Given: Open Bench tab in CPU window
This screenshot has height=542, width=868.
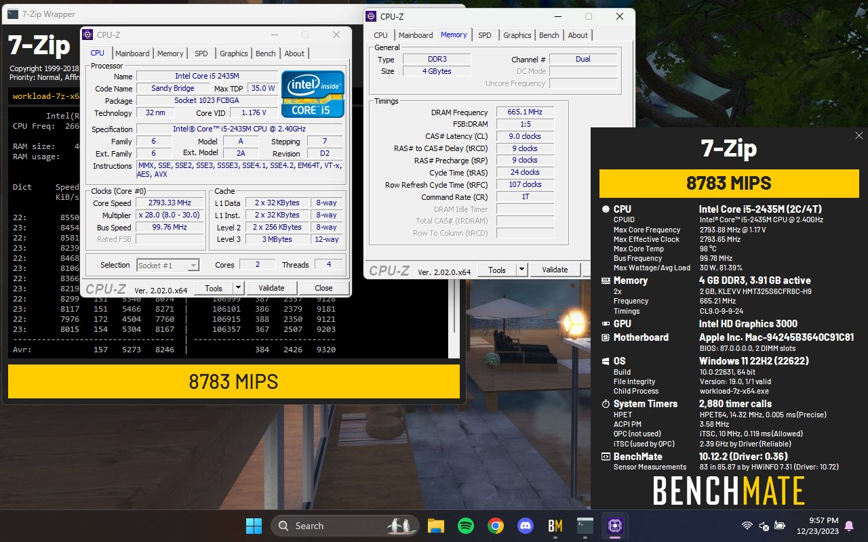Looking at the screenshot, I should click(266, 54).
